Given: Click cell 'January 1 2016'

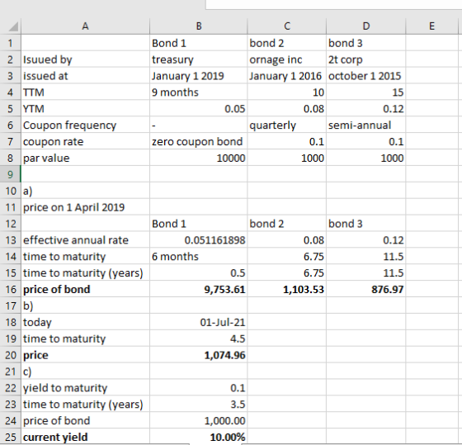Looking at the screenshot, I should coord(287,76).
